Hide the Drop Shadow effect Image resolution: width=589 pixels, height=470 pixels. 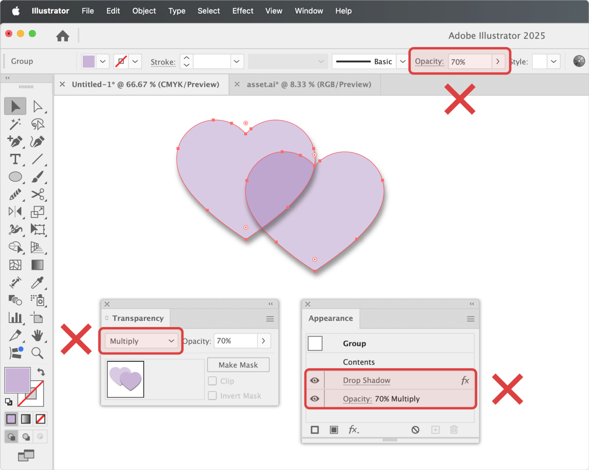[x=314, y=380]
